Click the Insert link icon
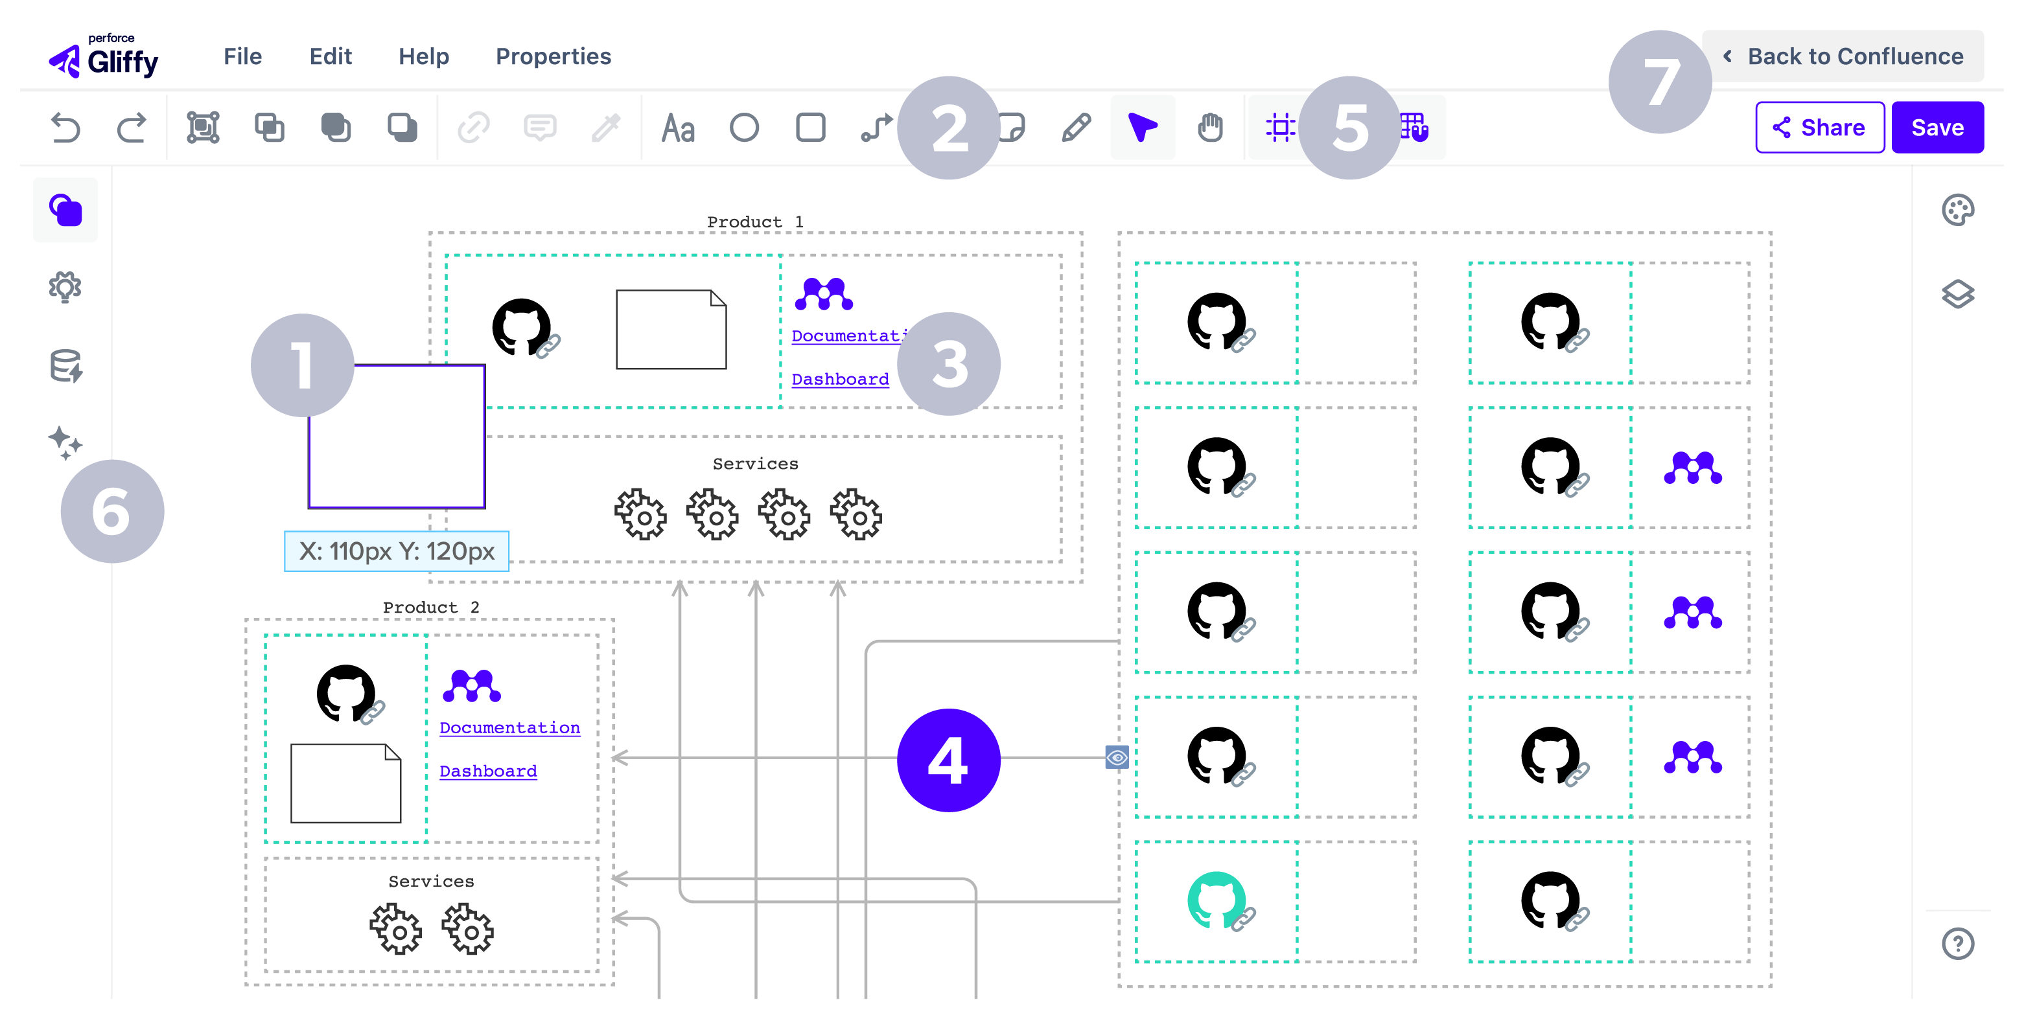This screenshot has width=2026, height=1026. point(474,128)
